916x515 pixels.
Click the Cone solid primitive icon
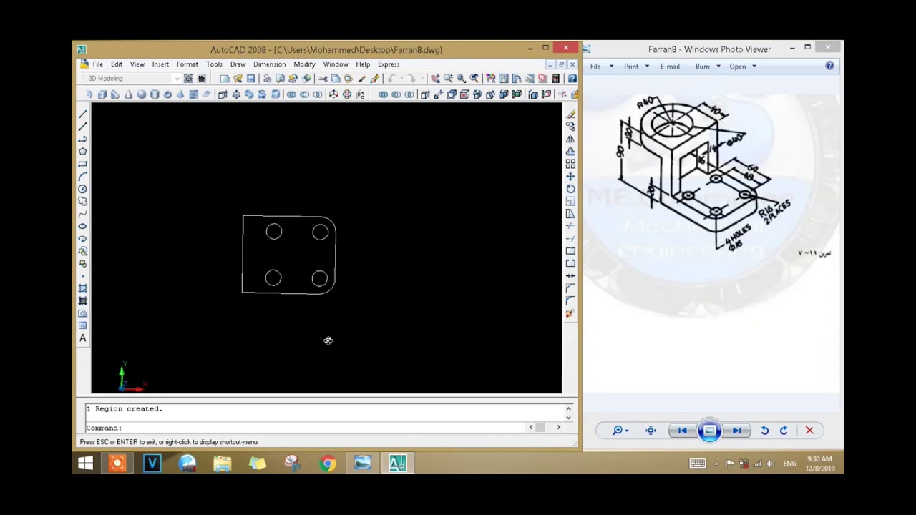click(x=129, y=94)
